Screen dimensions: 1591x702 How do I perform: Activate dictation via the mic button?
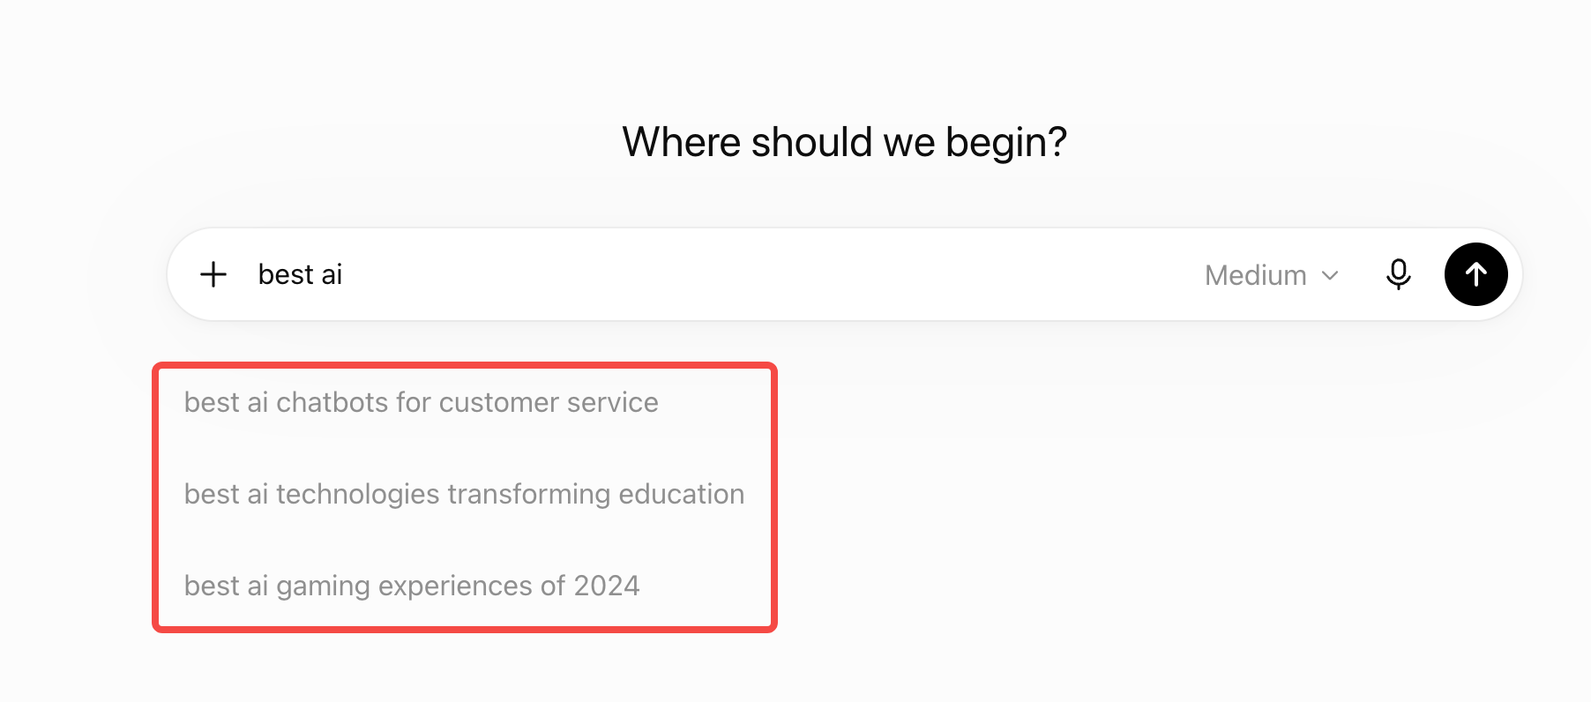point(1398,274)
